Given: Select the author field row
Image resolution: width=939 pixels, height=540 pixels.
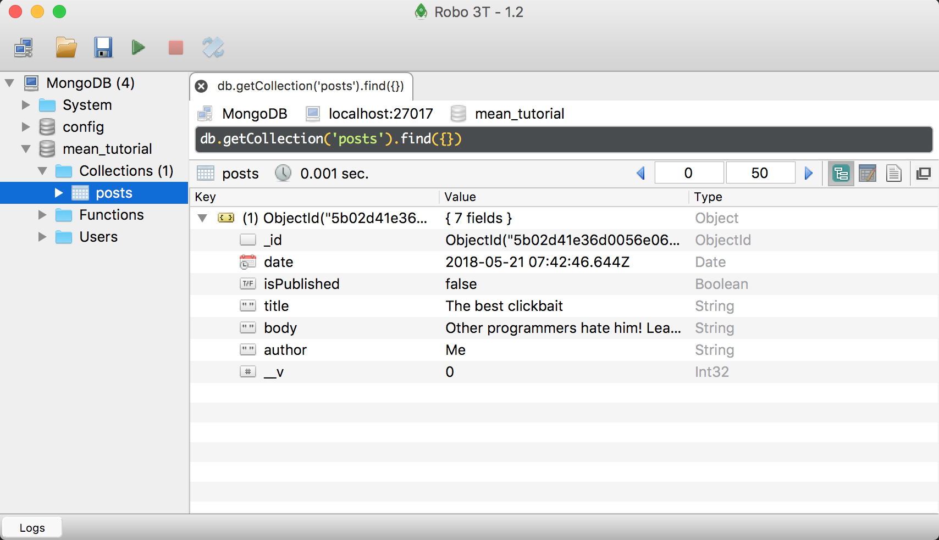Looking at the screenshot, I should (564, 350).
